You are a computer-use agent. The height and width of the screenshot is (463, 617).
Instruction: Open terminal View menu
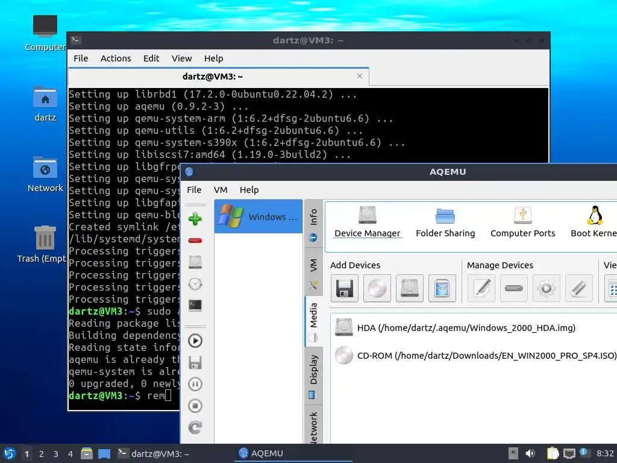click(181, 58)
